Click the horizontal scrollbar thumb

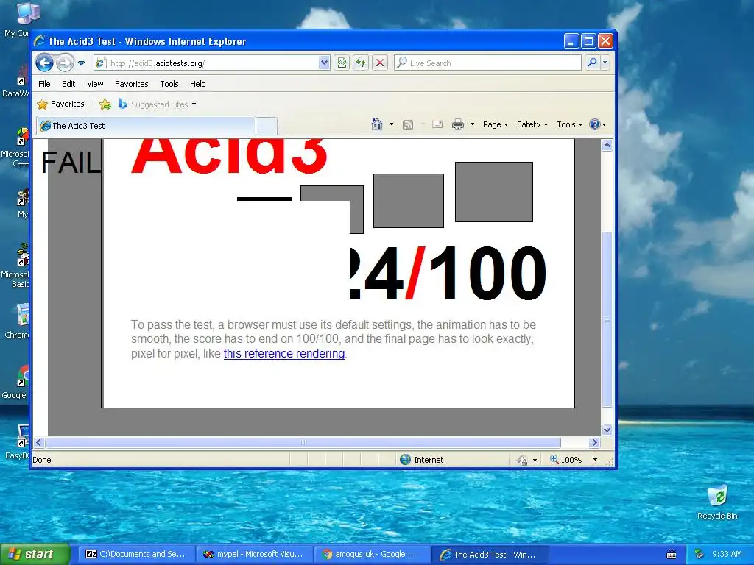(303, 442)
